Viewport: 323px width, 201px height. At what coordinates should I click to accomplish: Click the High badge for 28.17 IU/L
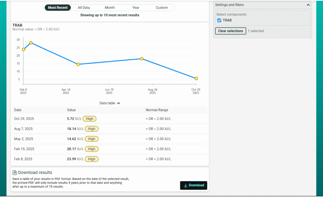point(92,149)
